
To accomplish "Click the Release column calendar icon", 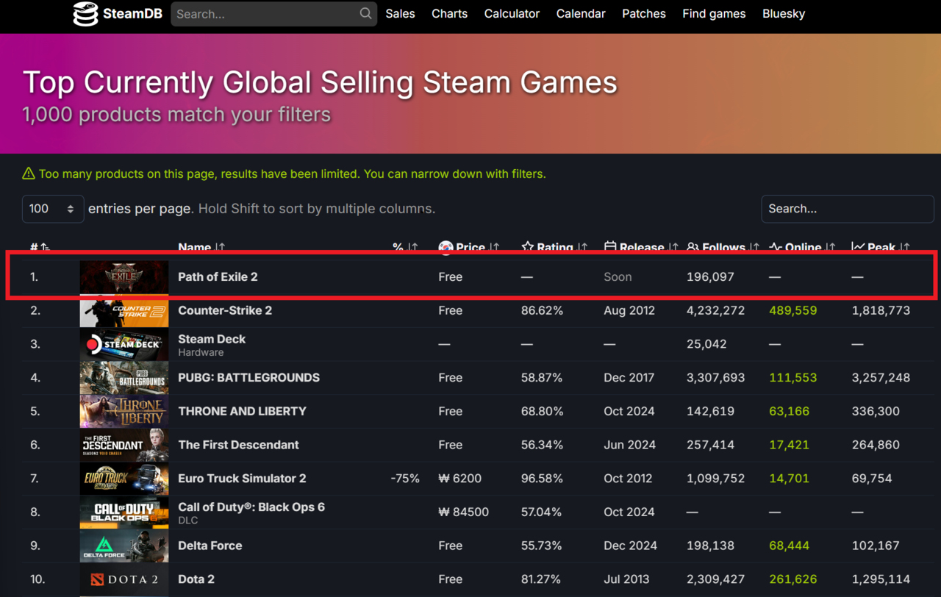I will (x=610, y=248).
